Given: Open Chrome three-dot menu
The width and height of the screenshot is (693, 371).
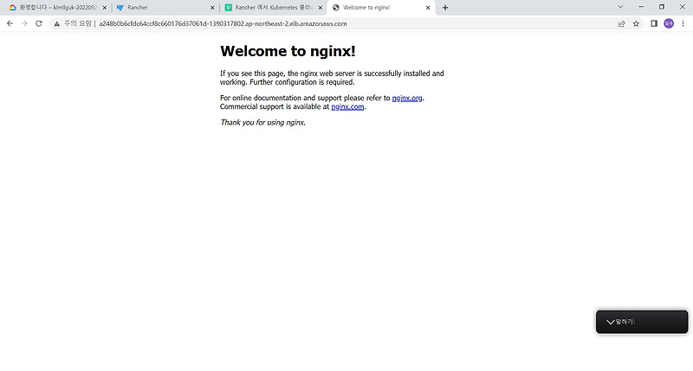Looking at the screenshot, I should pyautogui.click(x=683, y=24).
